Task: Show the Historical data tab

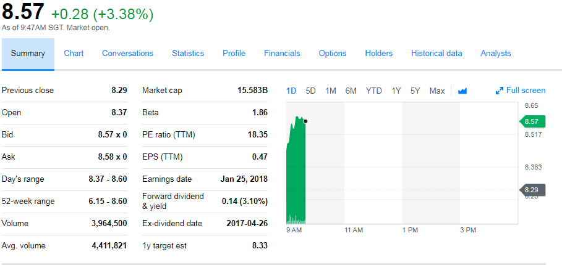Action: pyautogui.click(x=436, y=54)
